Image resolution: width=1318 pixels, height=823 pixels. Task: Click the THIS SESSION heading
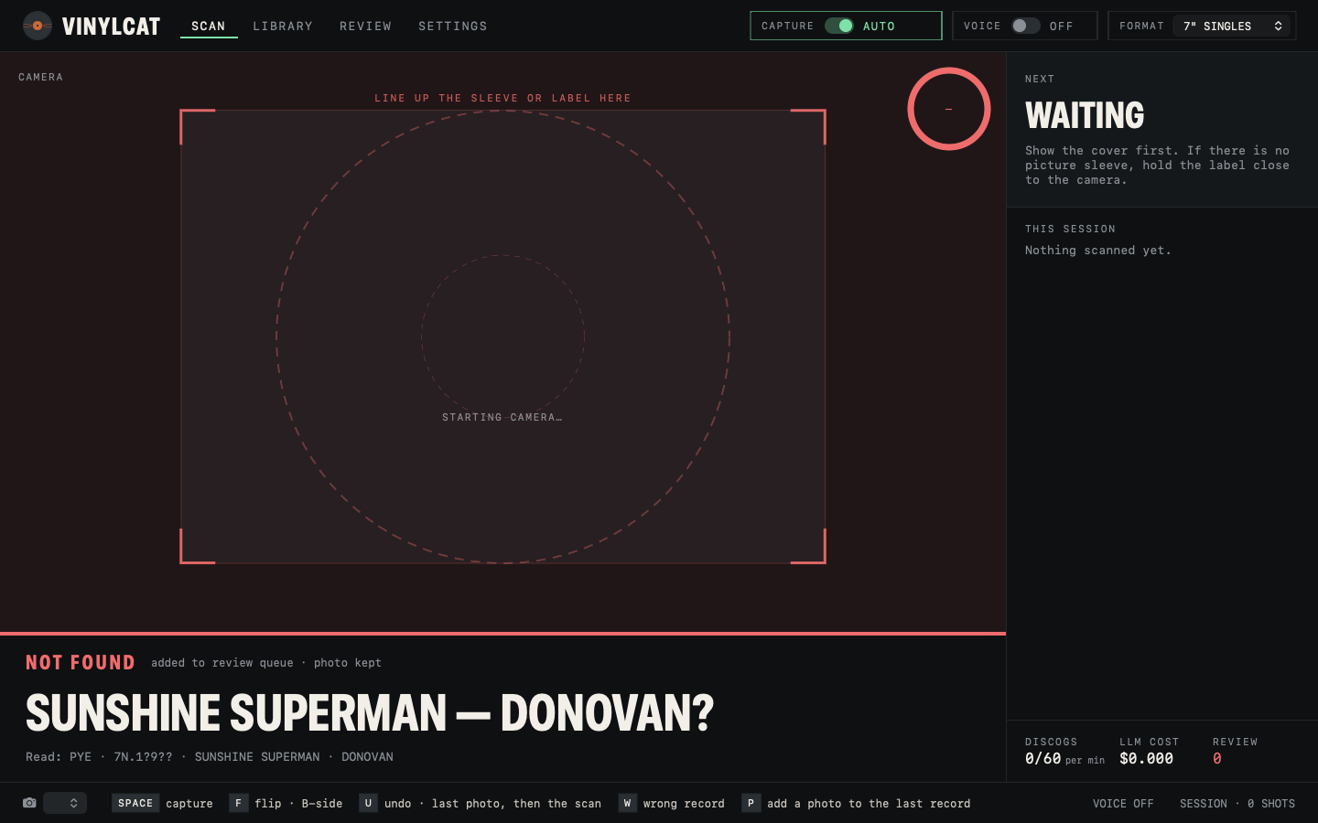tap(1070, 229)
